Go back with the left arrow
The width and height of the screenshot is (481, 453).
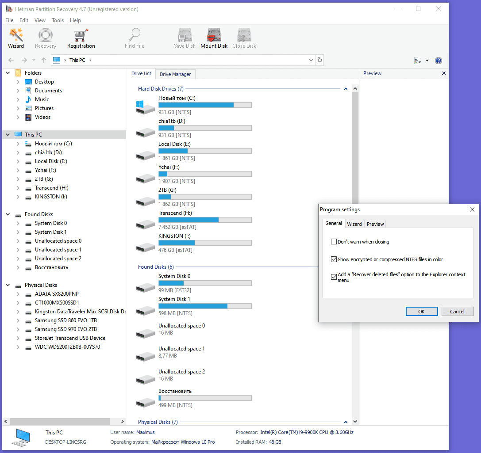pyautogui.click(x=11, y=60)
